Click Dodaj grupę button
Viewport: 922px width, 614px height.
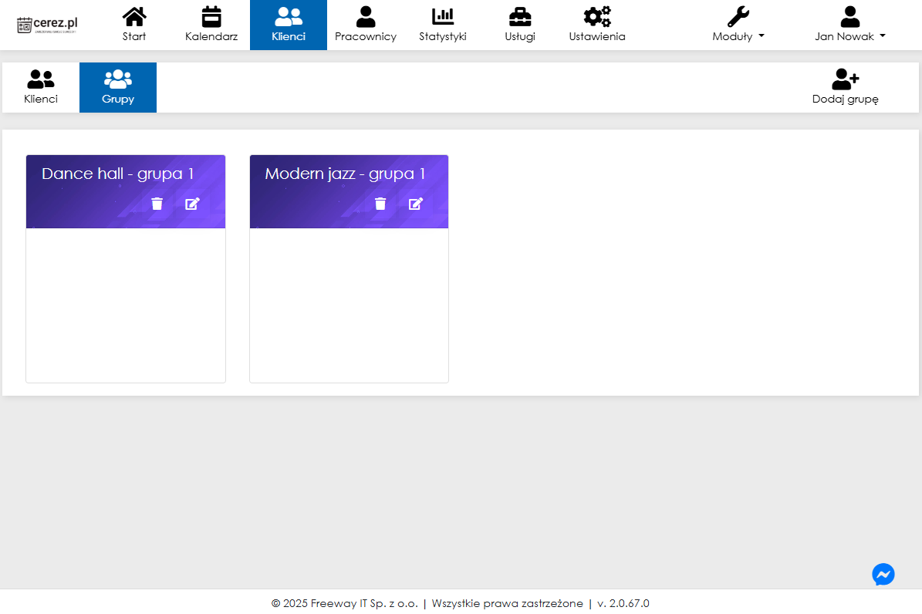846,87
